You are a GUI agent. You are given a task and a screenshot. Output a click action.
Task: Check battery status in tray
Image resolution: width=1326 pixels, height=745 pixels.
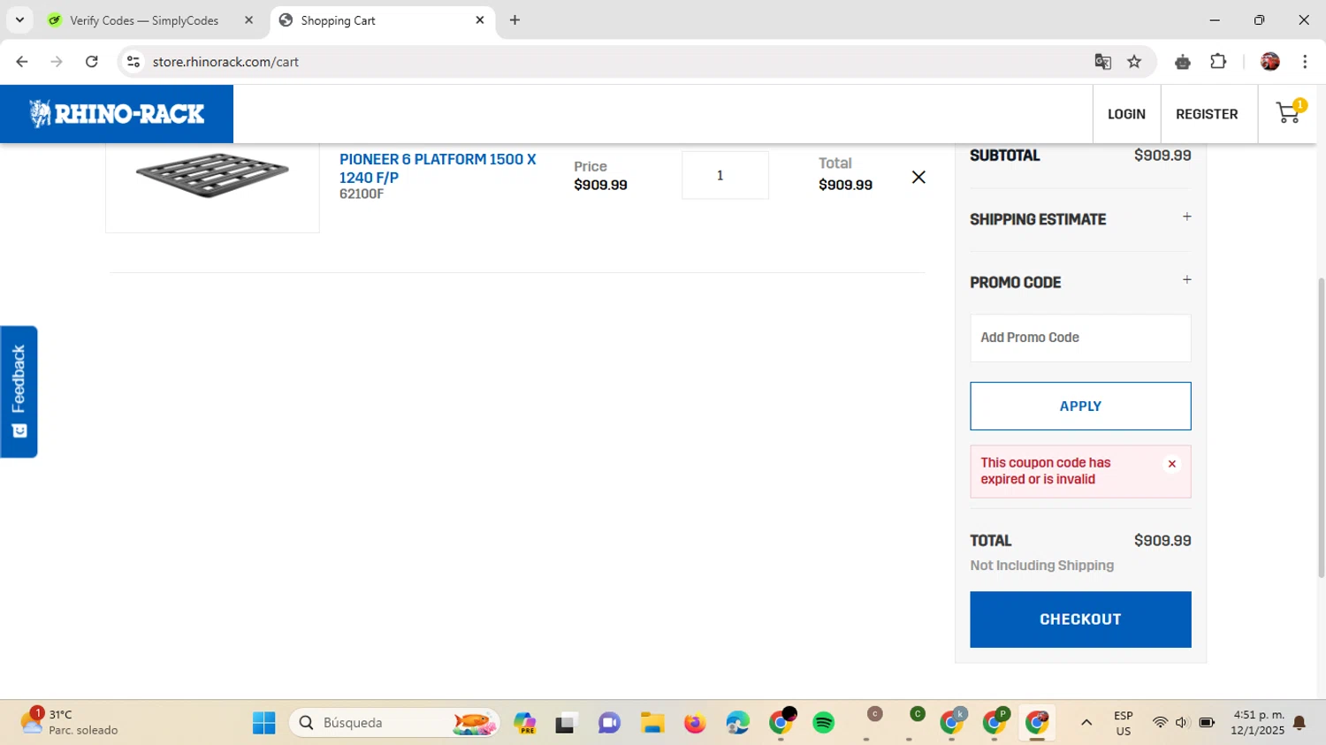[x=1207, y=723]
